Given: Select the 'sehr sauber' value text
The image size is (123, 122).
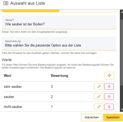Looking at the screenshot, I should pos(13,87).
